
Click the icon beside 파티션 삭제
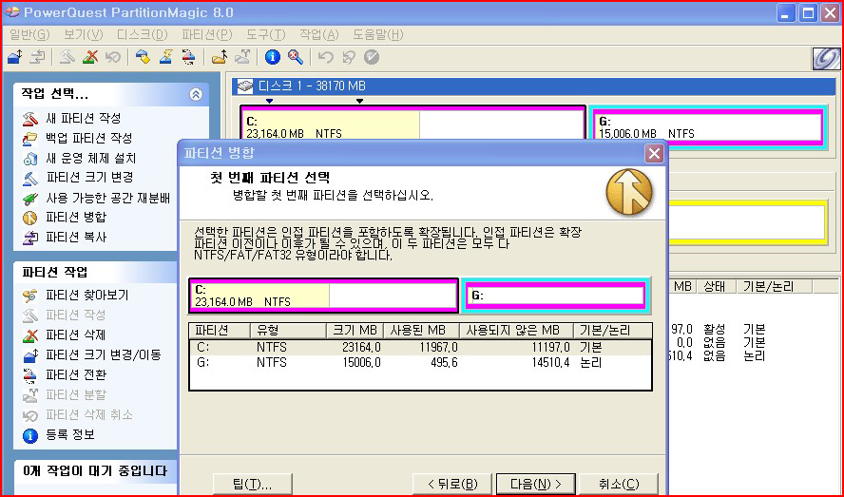(x=30, y=335)
